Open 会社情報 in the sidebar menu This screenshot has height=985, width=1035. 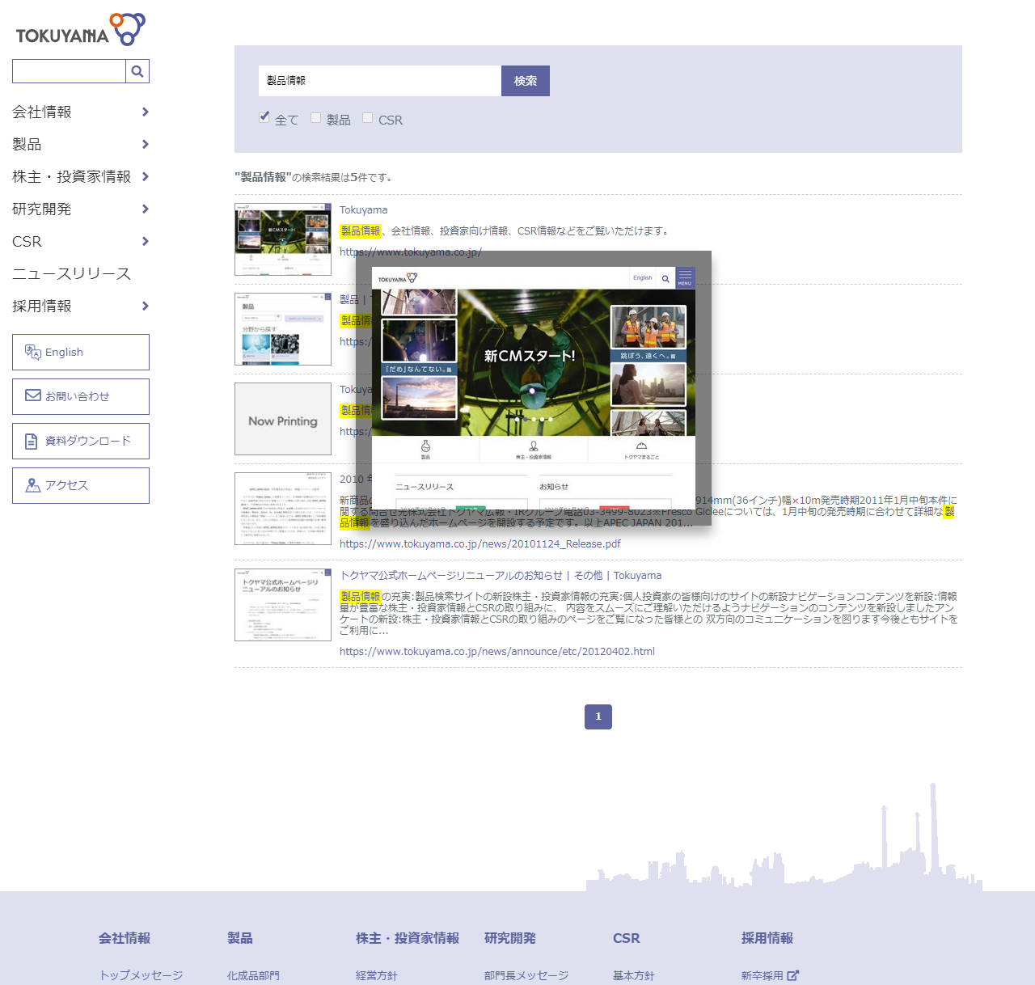[42, 112]
